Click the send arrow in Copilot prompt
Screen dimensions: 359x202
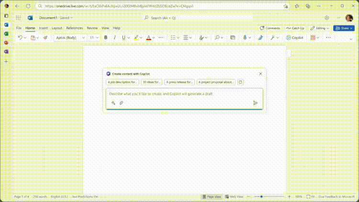[255, 103]
